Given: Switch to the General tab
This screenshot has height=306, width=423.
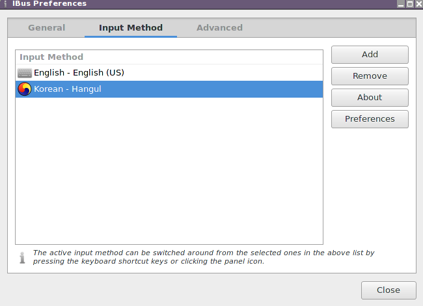Looking at the screenshot, I should click(47, 28).
